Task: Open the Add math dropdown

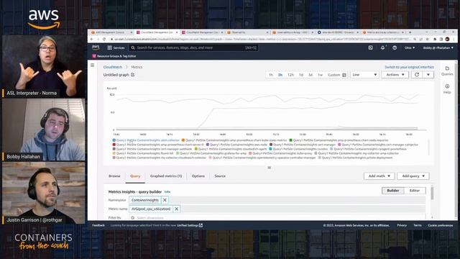Action: 379,176
